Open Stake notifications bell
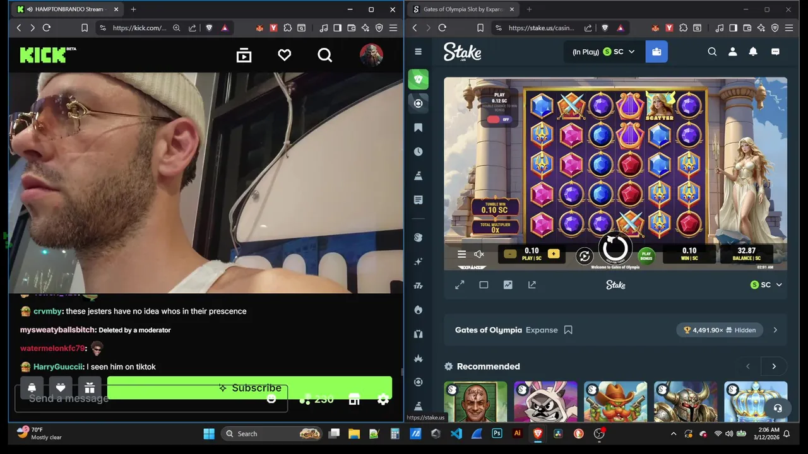This screenshot has height=454, width=808. click(x=753, y=52)
